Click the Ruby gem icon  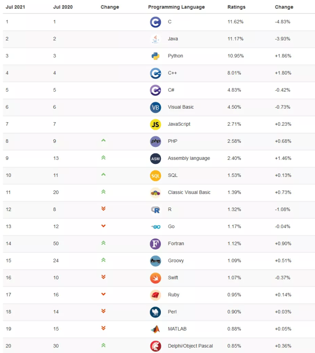coord(155,295)
